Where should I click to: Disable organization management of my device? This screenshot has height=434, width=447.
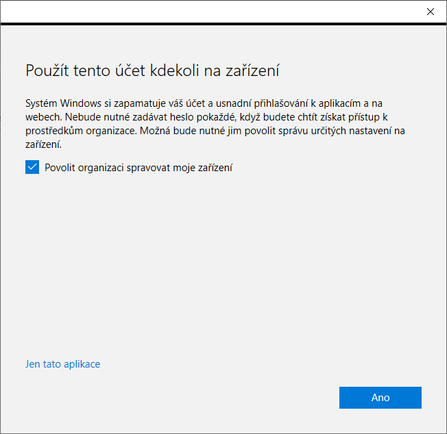(32, 167)
